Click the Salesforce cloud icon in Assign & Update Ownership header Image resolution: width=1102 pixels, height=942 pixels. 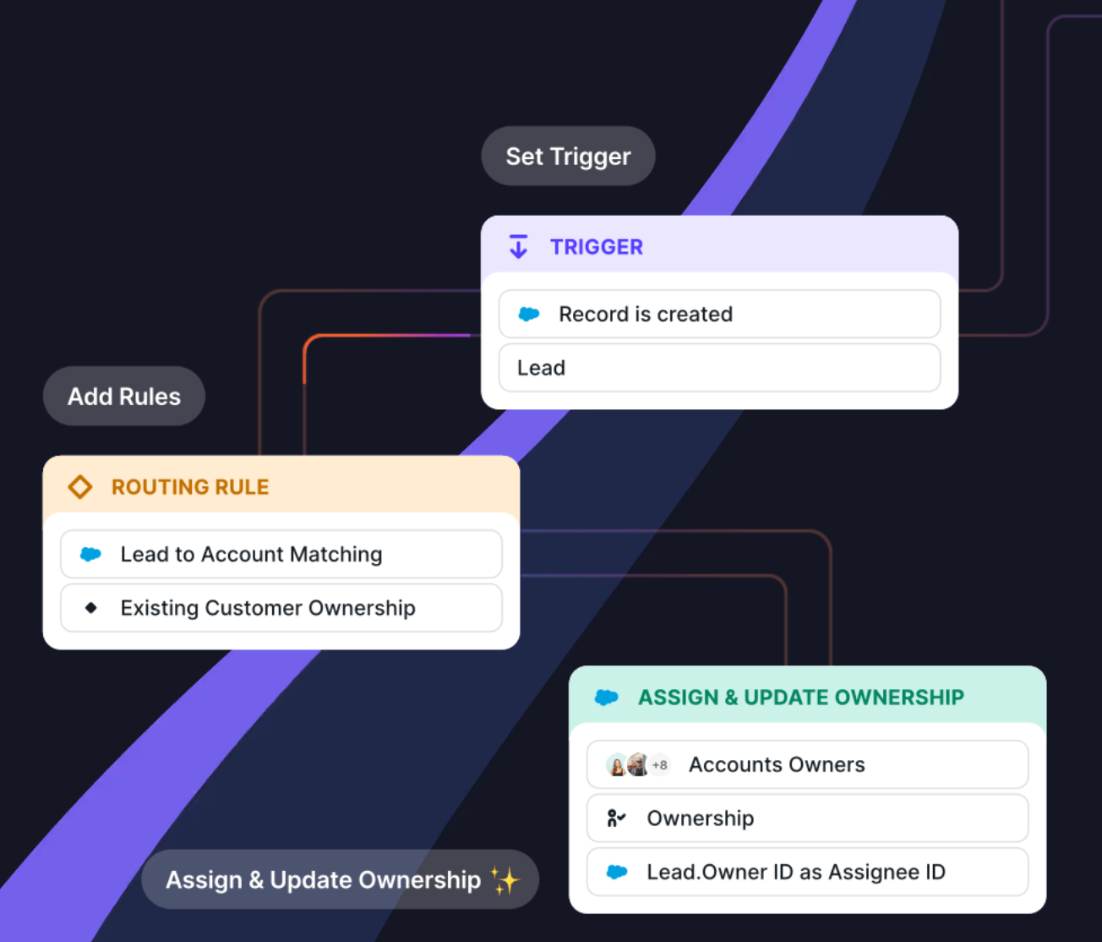pos(607,698)
